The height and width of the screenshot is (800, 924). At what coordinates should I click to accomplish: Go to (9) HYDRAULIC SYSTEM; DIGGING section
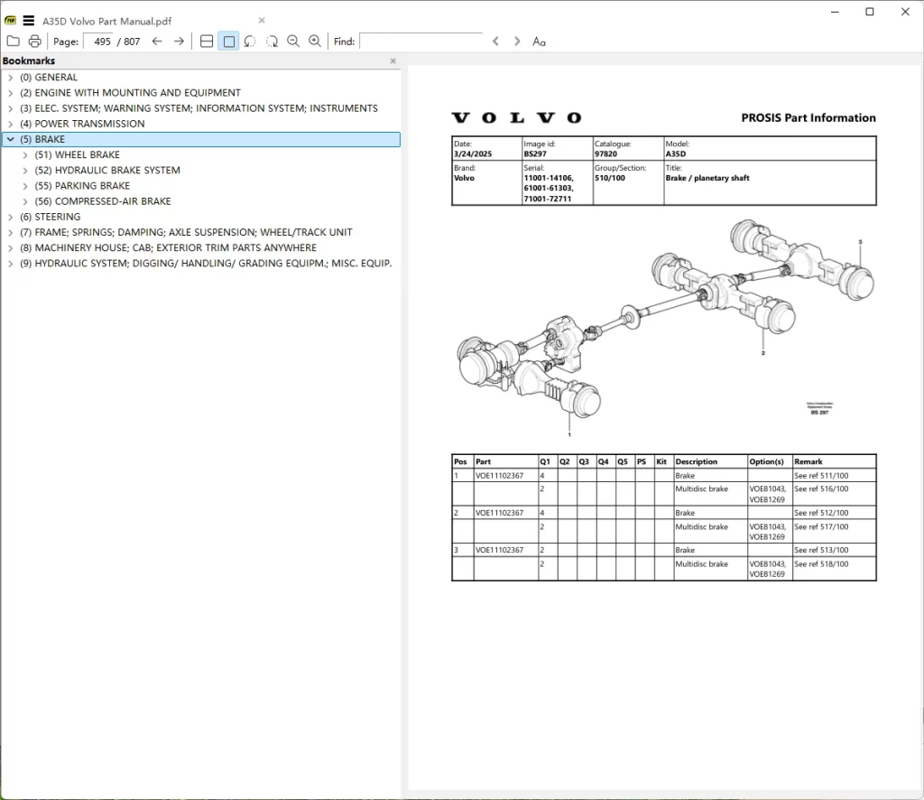206,264
